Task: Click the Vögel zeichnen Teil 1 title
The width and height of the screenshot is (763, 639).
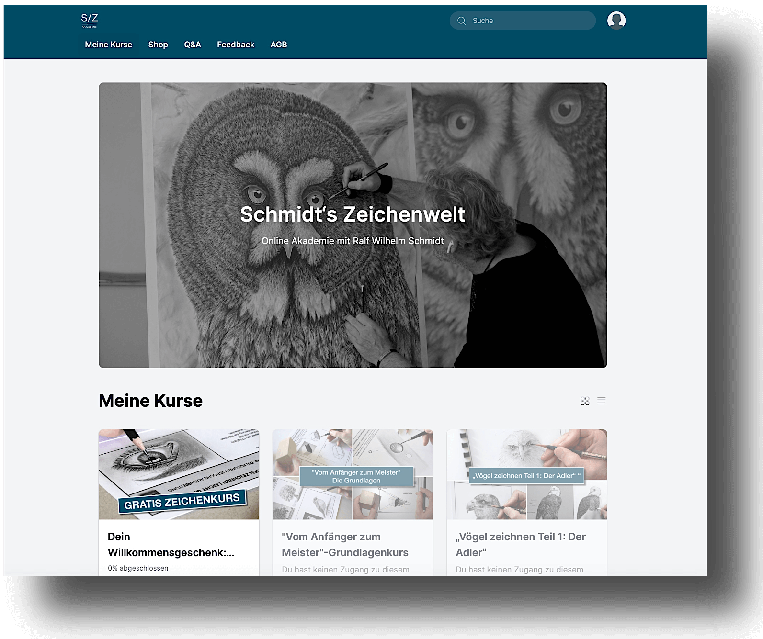Action: [521, 545]
